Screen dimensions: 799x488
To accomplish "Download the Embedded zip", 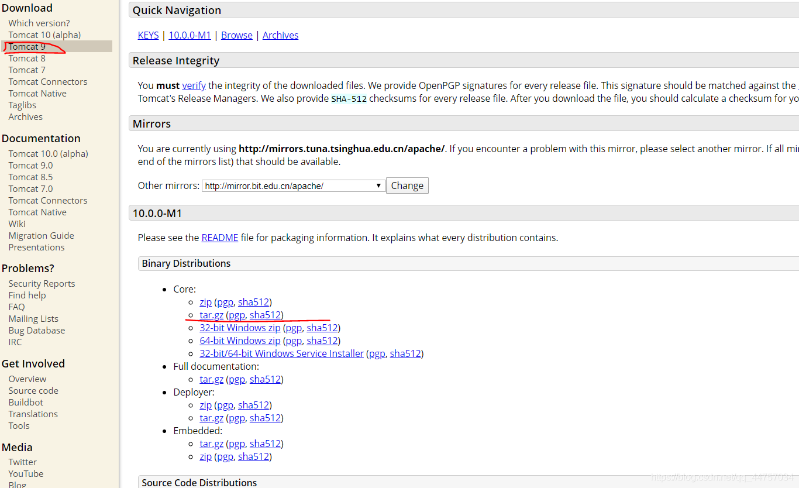I will click(x=205, y=456).
